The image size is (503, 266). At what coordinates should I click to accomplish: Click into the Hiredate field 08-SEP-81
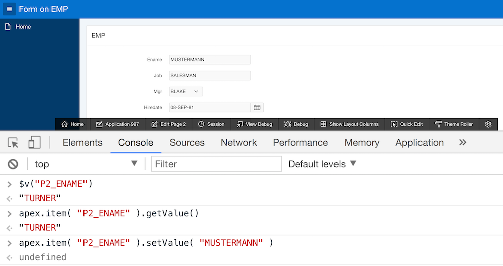[210, 107]
